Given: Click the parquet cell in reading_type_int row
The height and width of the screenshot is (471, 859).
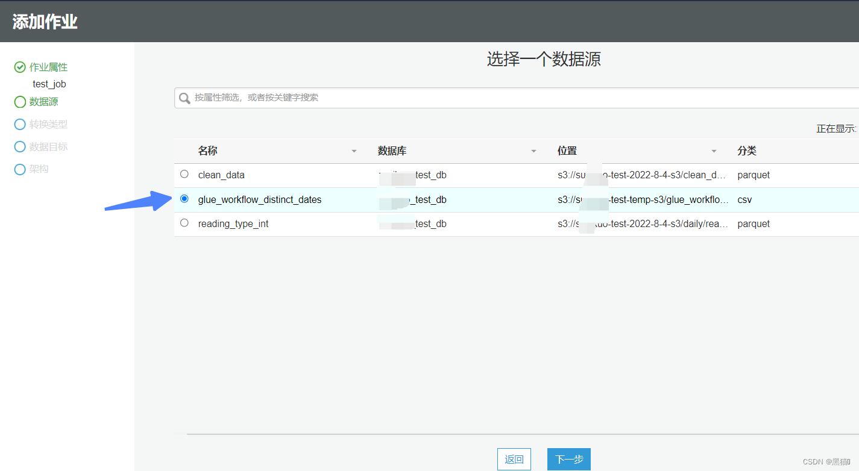Looking at the screenshot, I should pos(754,224).
